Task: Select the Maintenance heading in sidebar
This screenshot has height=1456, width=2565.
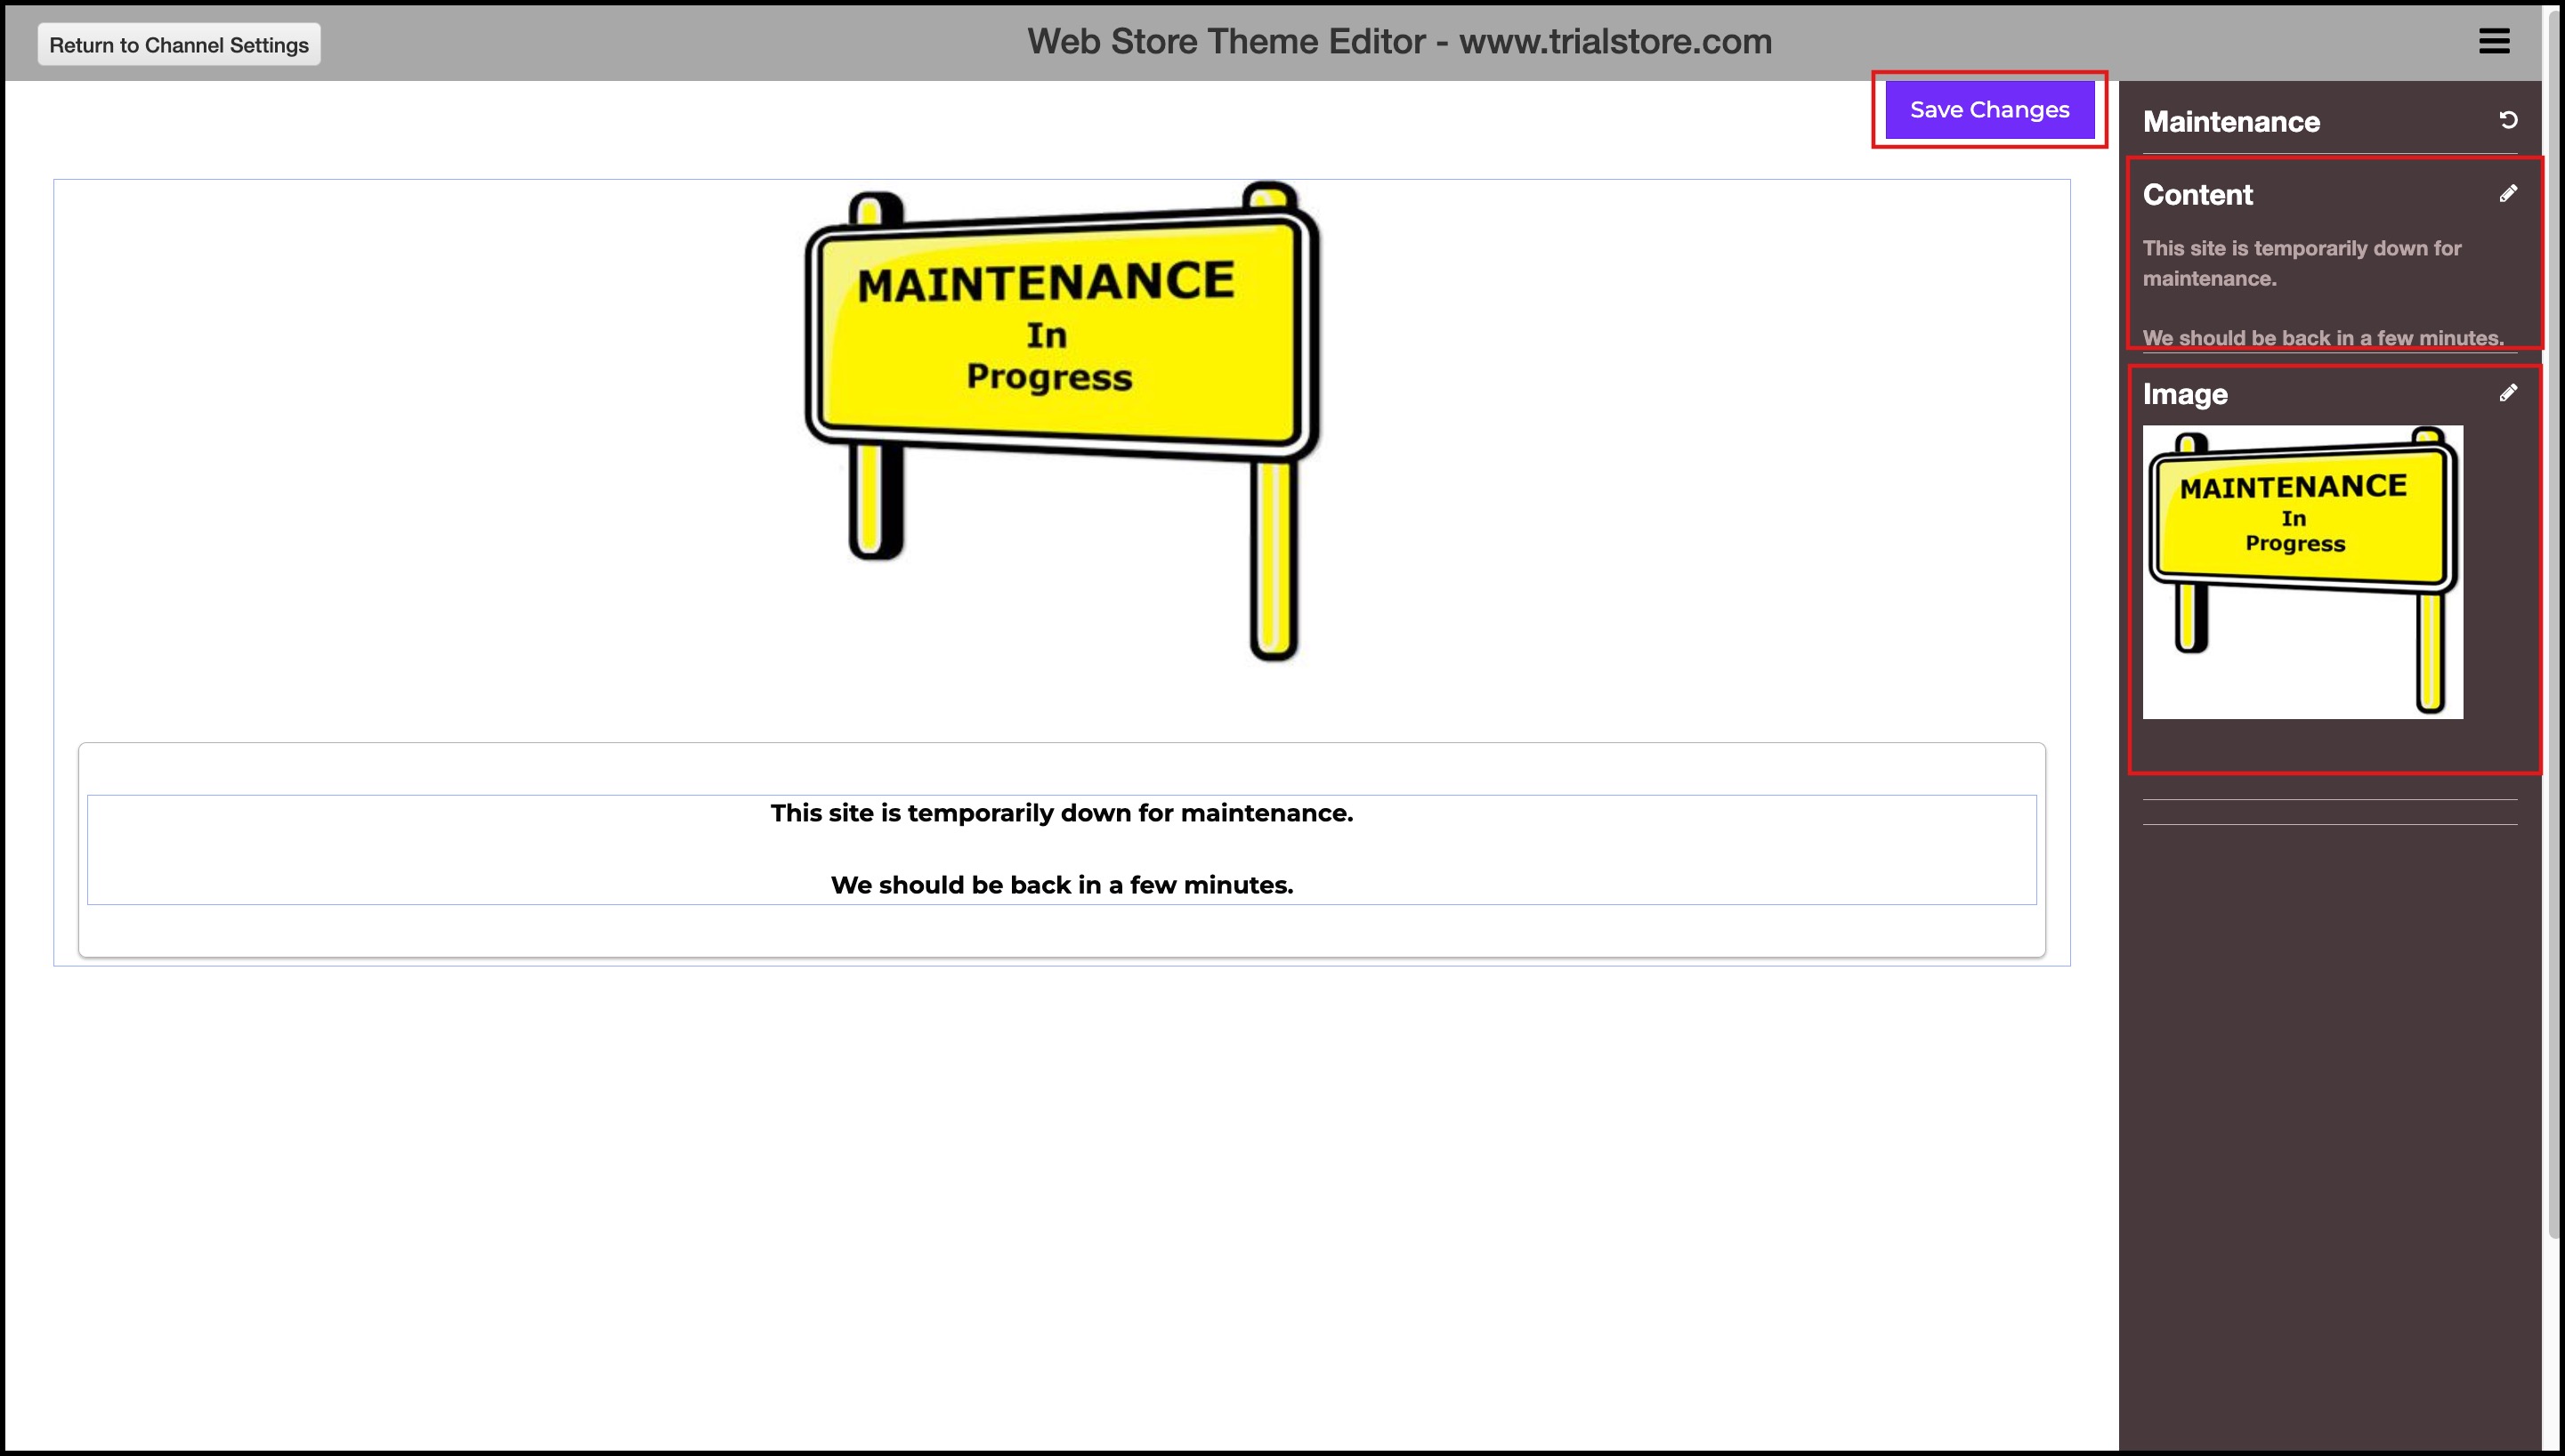Action: [2231, 122]
